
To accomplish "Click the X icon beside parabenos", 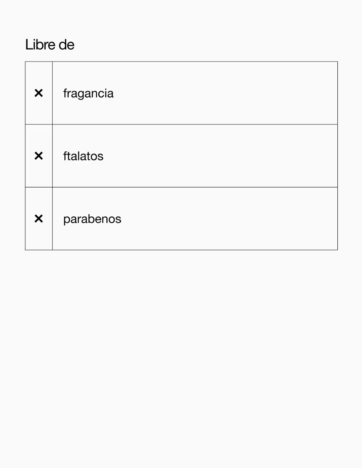I will click(39, 219).
